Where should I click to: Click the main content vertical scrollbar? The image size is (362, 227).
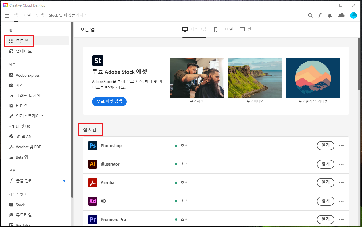pos(359,64)
